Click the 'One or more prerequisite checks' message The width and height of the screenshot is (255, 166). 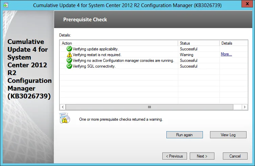point(121,119)
